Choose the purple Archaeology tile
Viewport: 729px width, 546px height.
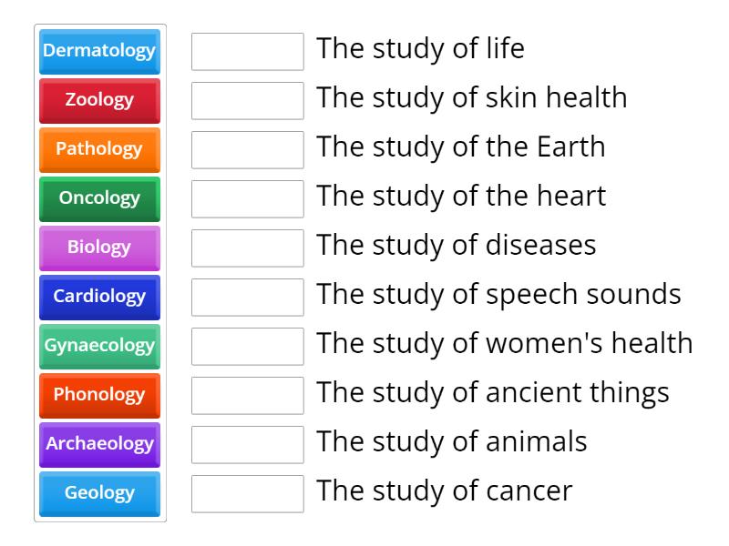pos(99,444)
